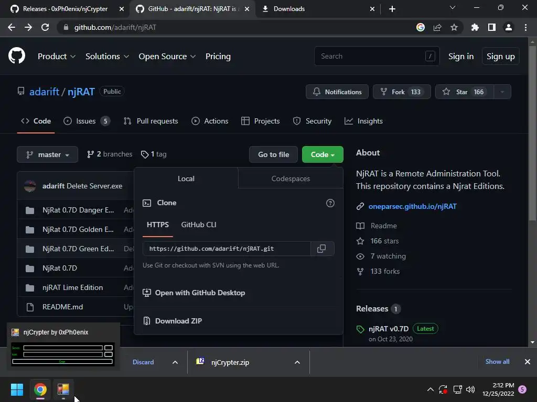Screen dimensions: 537x402
Task: Open the Insights tab
Action: tap(364, 121)
